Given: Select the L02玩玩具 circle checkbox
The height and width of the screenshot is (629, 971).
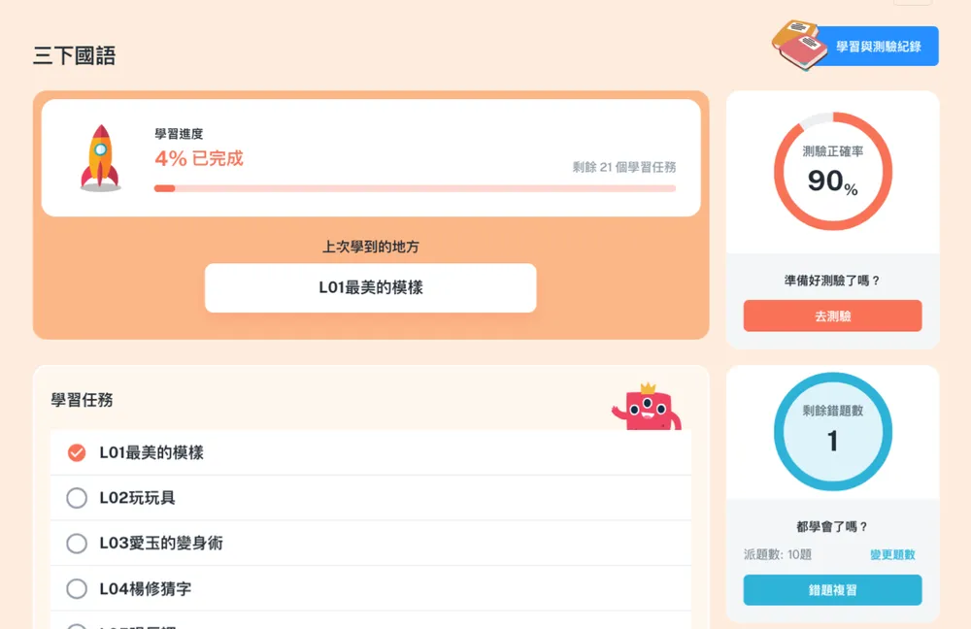Looking at the screenshot, I should tap(77, 498).
